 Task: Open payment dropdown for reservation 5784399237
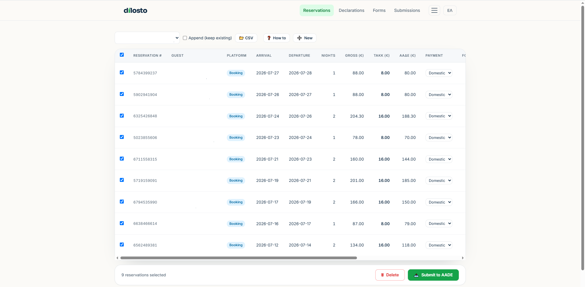point(439,73)
